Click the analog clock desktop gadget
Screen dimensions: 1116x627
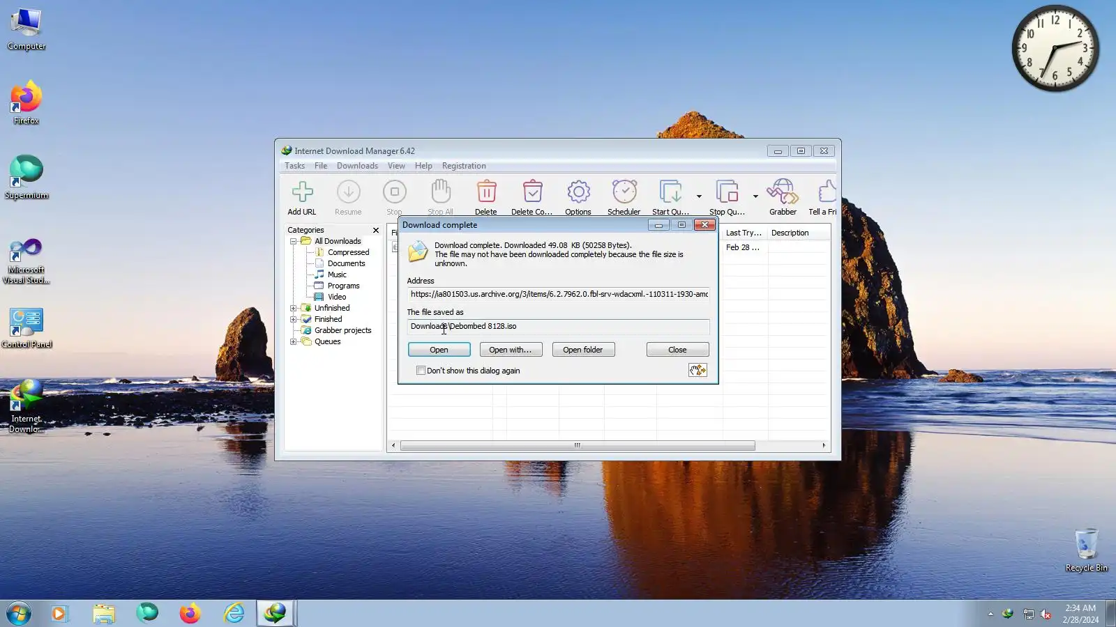[x=1055, y=49]
